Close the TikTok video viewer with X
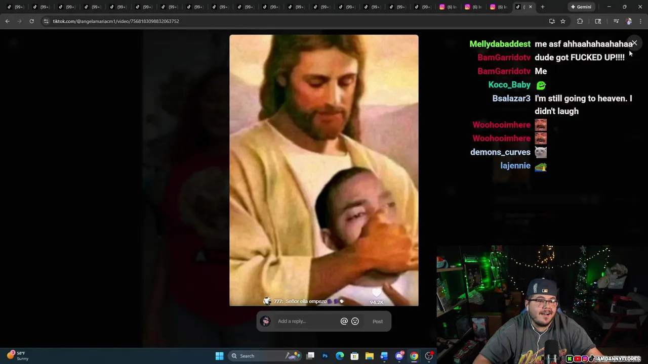648x364 pixels. 634,43
